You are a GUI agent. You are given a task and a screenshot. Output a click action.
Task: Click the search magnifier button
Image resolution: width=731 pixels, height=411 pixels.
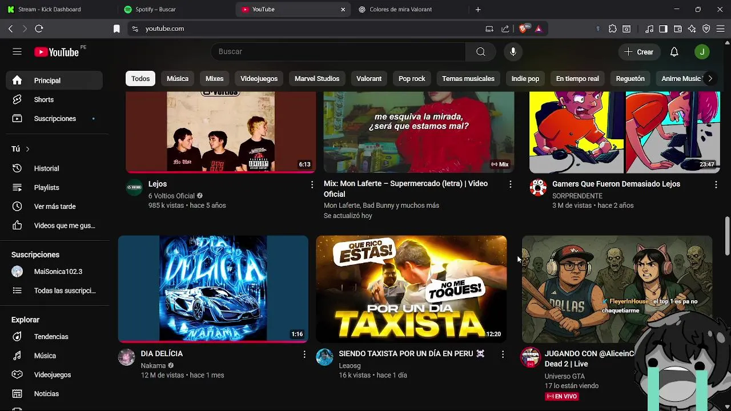(480, 52)
